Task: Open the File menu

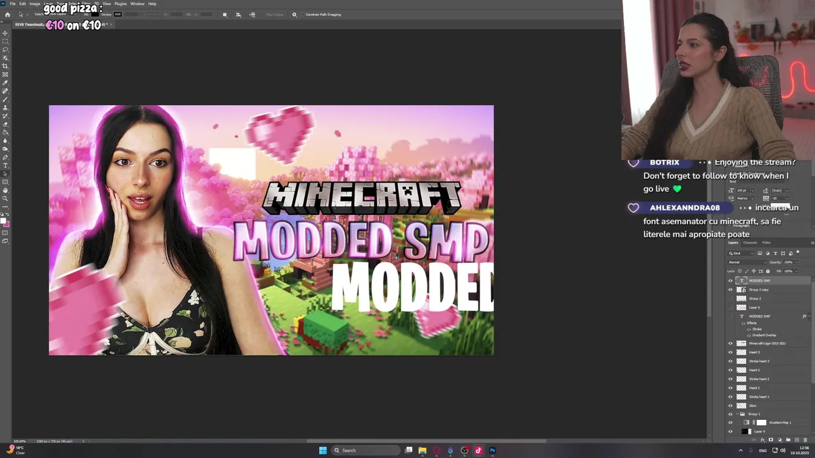Action: 13,4
